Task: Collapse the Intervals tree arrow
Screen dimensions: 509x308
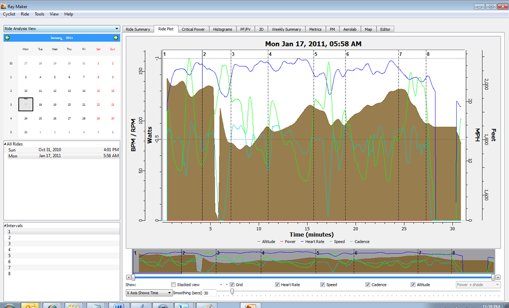Action: 5,225
